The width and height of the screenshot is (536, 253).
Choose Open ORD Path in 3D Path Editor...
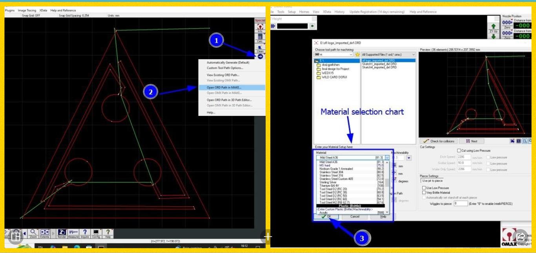tap(229, 100)
